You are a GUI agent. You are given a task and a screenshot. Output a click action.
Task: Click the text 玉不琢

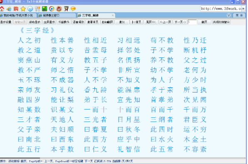(x=29, y=80)
